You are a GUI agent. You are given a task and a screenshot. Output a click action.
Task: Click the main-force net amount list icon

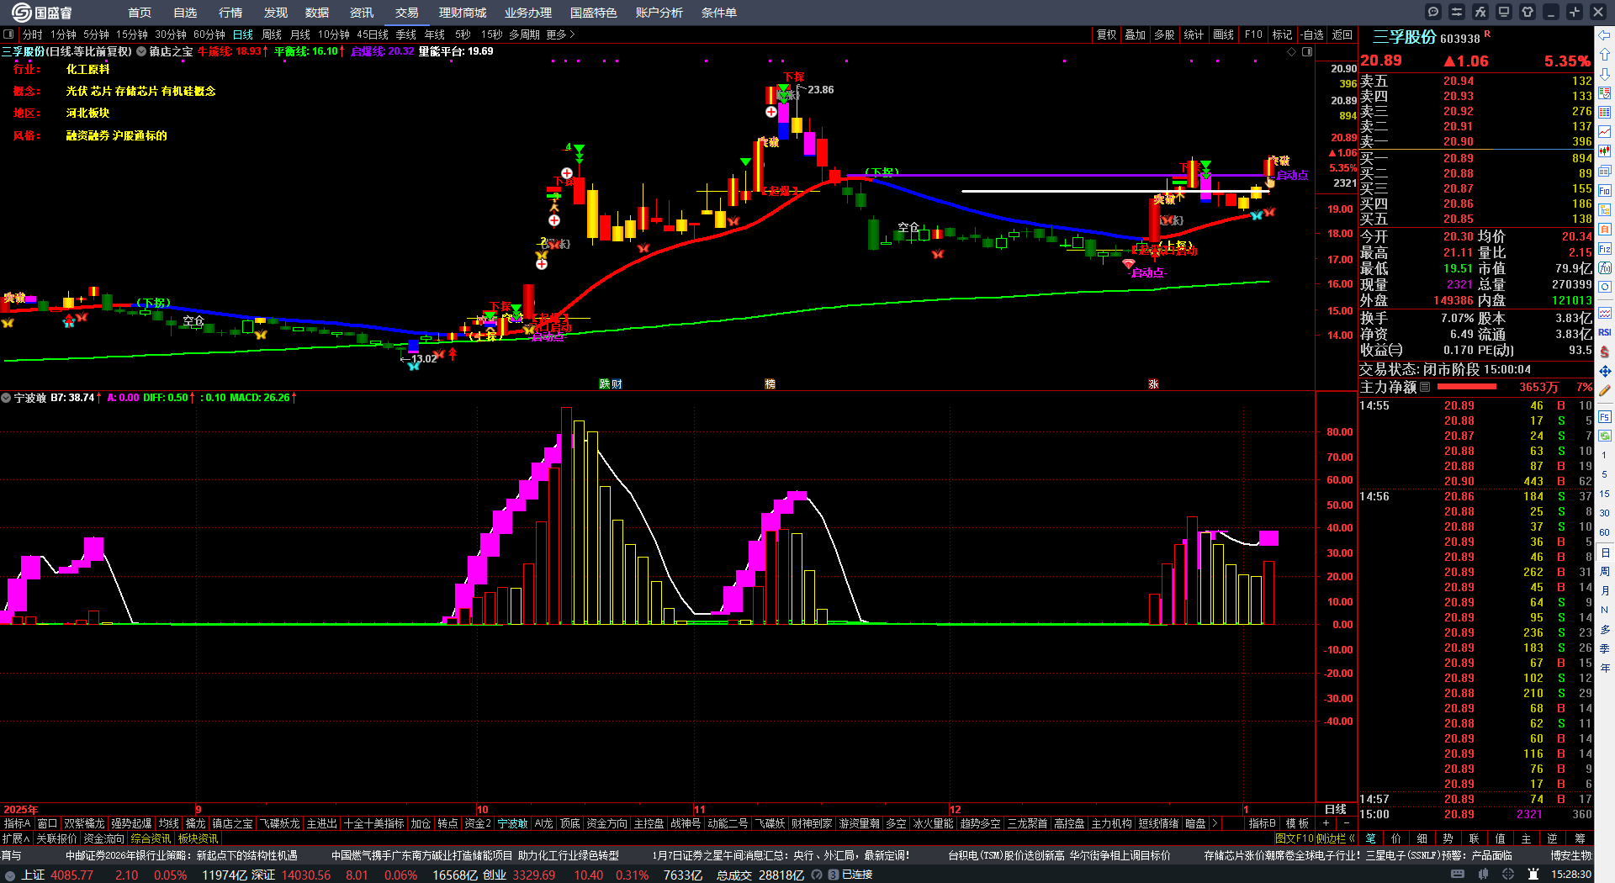click(x=1425, y=387)
